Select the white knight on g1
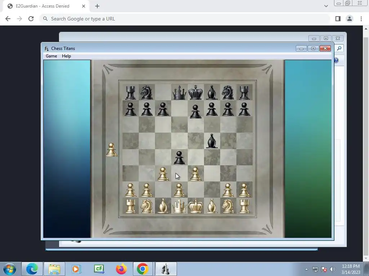Viewport: 369px width, 276px height. pyautogui.click(x=228, y=206)
